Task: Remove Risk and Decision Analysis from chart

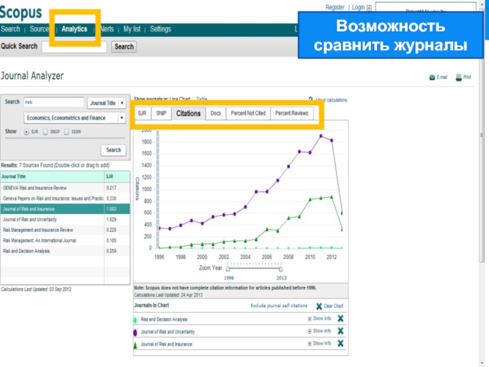Action: pos(340,319)
